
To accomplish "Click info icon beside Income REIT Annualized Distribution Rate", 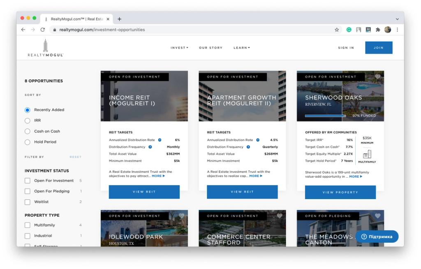I will point(160,140).
